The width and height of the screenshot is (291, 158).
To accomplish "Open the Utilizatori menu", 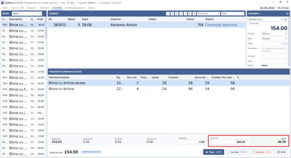I will (x=44, y=8).
